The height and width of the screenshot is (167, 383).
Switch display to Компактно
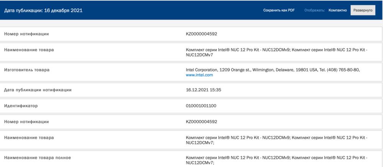[x=337, y=10]
